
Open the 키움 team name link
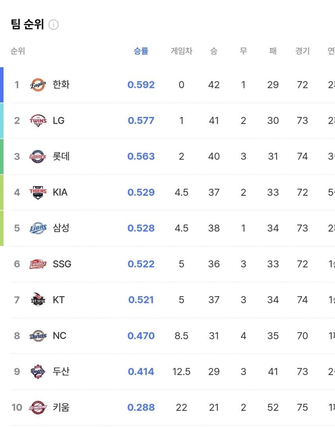61,407
